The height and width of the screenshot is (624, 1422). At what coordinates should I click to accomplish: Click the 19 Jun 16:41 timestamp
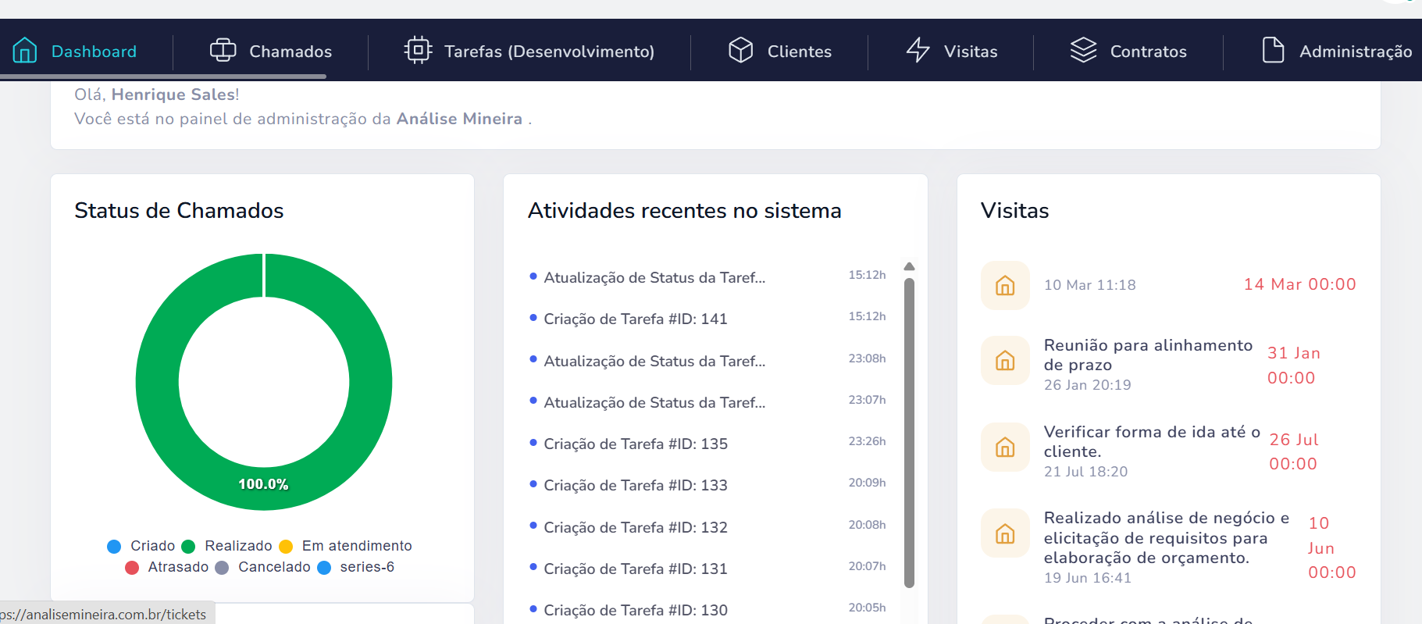pos(1087,578)
